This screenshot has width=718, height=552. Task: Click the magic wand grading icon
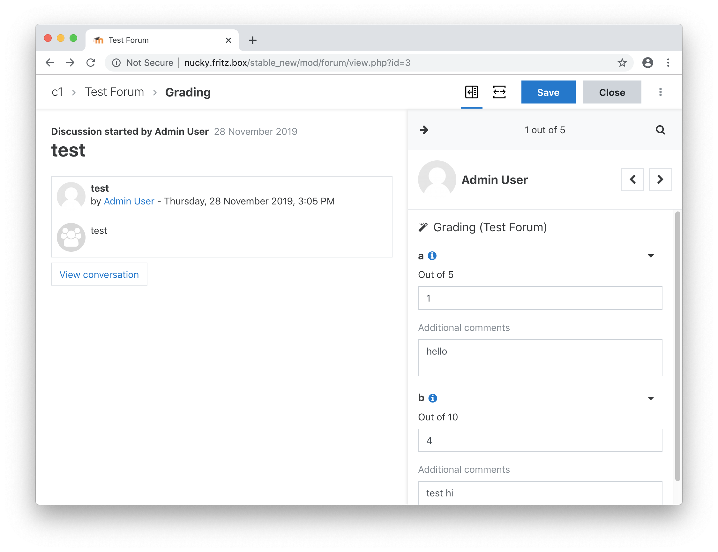click(423, 227)
